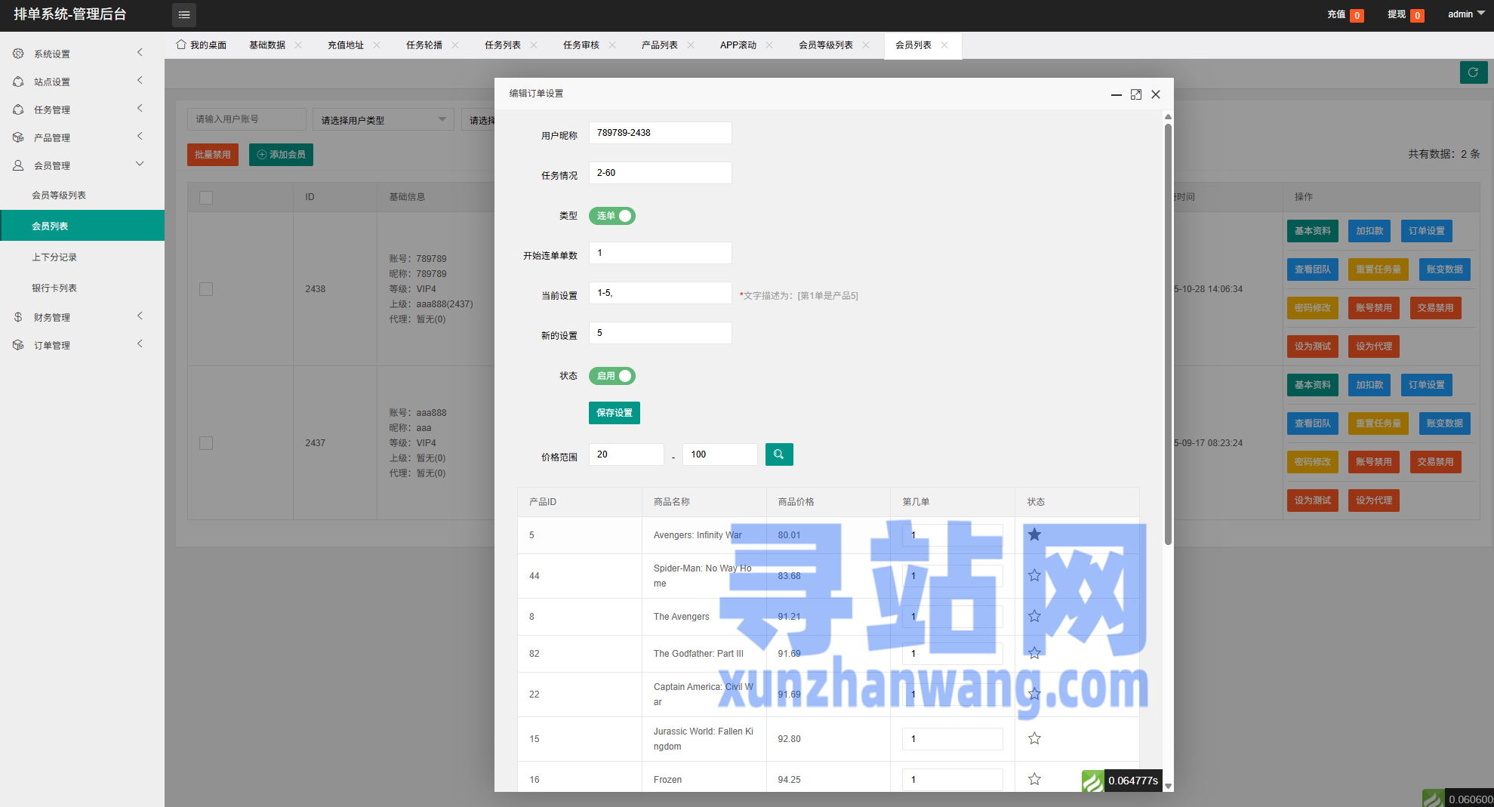Click the price range search magnifier icon
This screenshot has width=1494, height=807.
click(778, 454)
